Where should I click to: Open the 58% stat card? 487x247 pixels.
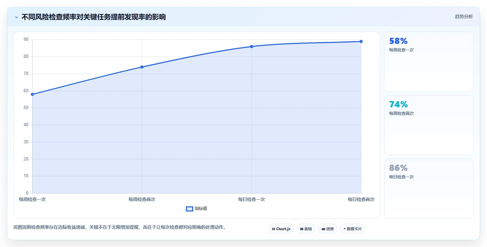pos(429,62)
